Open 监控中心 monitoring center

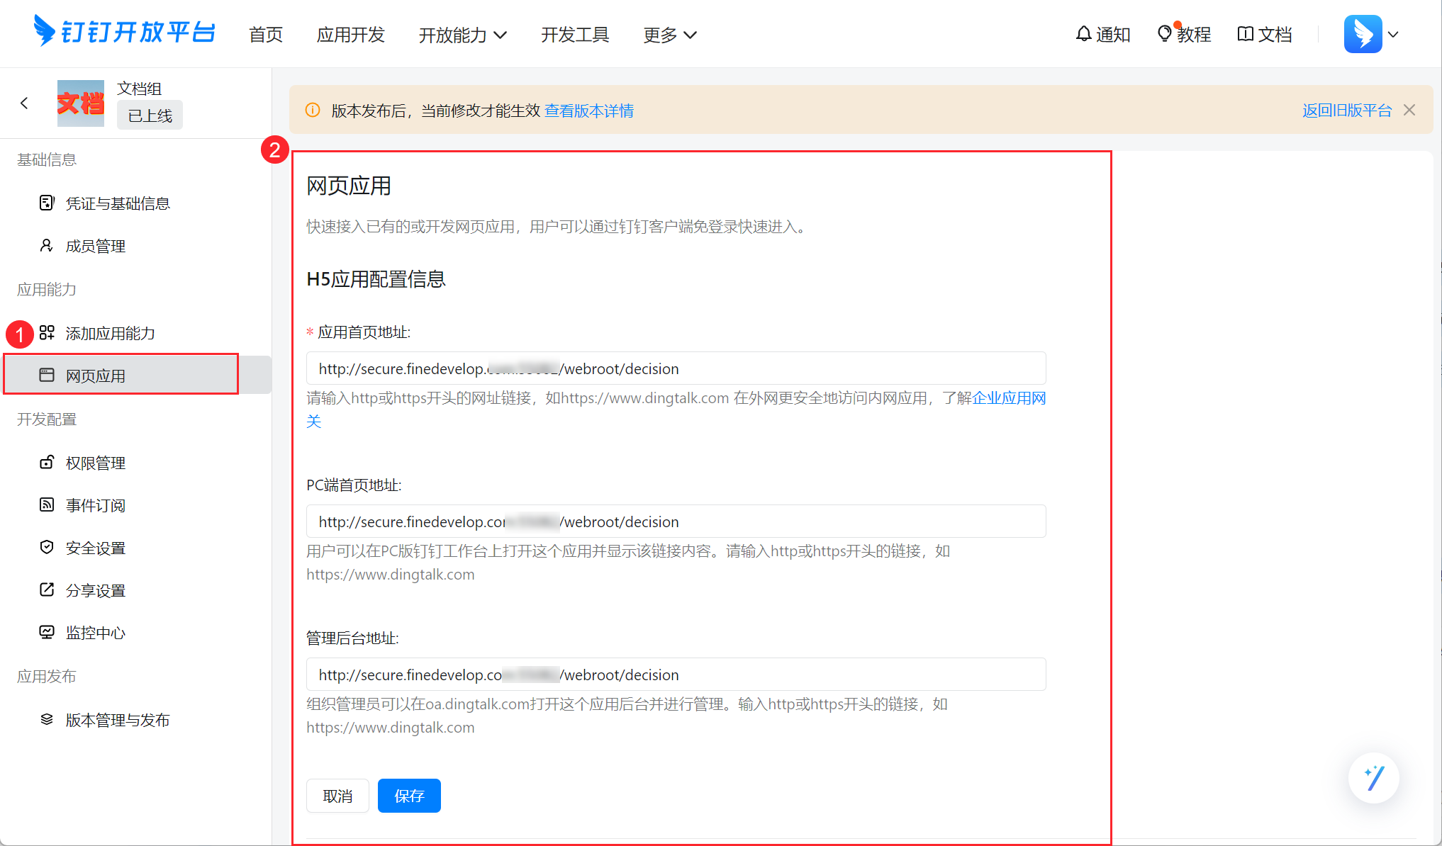[95, 633]
